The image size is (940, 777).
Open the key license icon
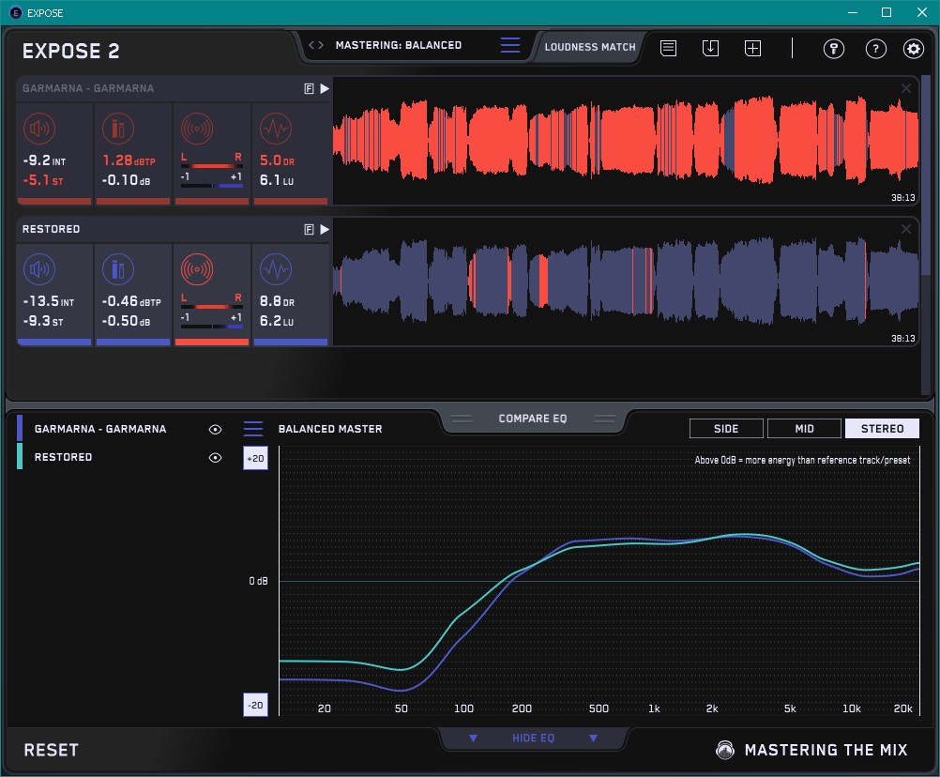click(833, 49)
